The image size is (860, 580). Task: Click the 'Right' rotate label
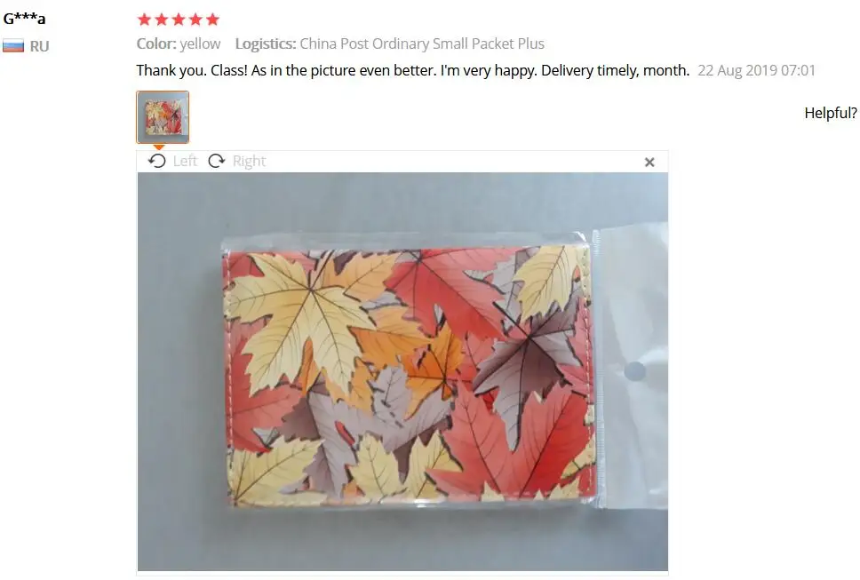(x=249, y=161)
